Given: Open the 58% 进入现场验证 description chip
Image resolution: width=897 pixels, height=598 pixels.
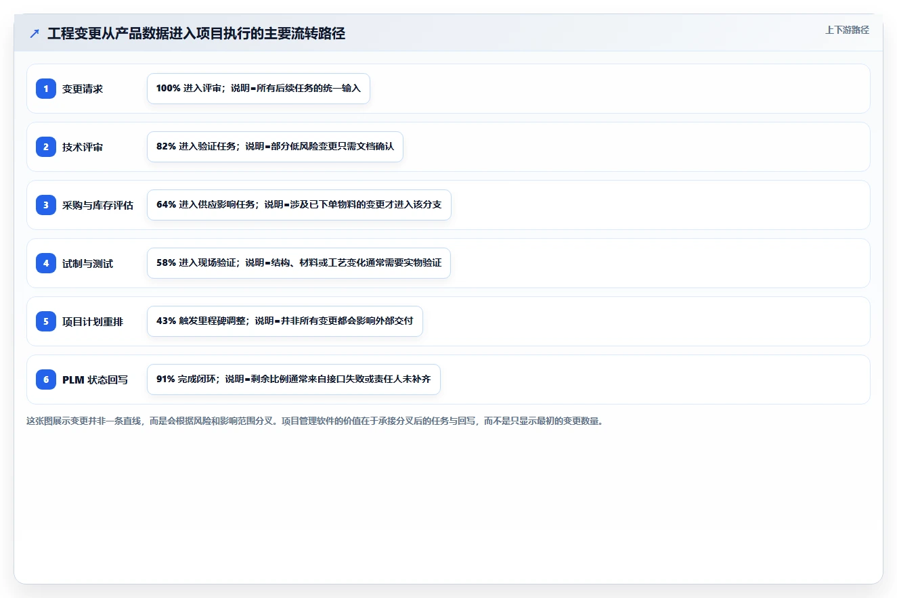Looking at the screenshot, I should coord(299,263).
